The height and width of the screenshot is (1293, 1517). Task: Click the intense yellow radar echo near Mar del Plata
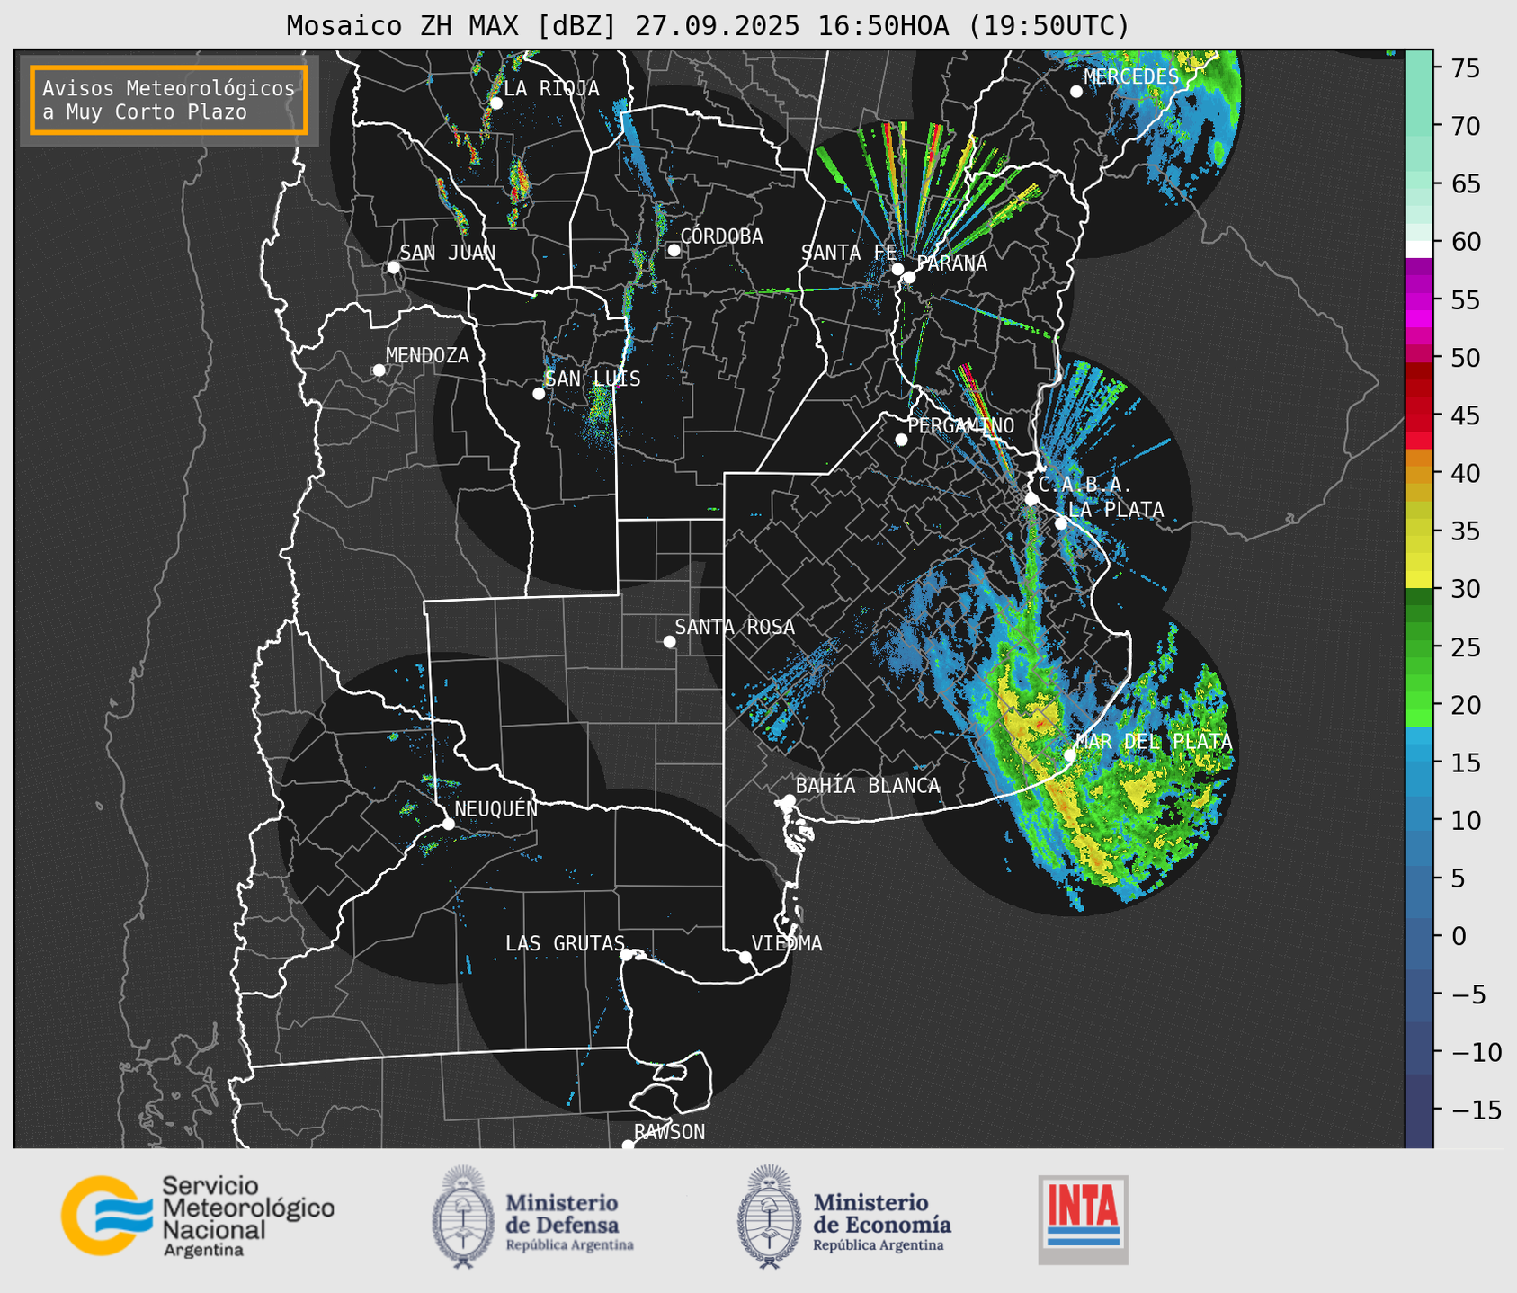point(1030,719)
